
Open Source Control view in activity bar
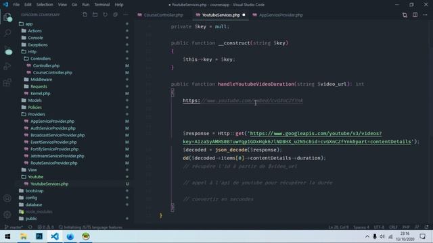point(7,51)
